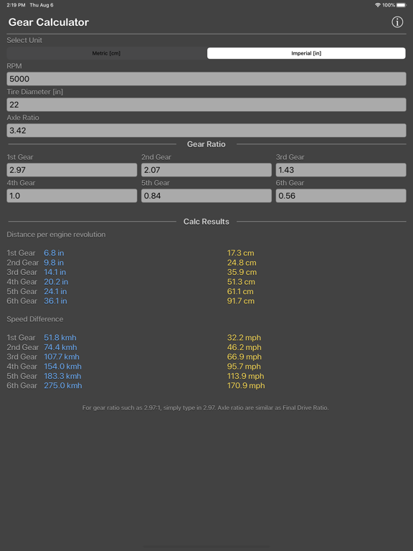This screenshot has width=413, height=551.
Task: Tap the battery indicator icon
Action: [x=402, y=5]
